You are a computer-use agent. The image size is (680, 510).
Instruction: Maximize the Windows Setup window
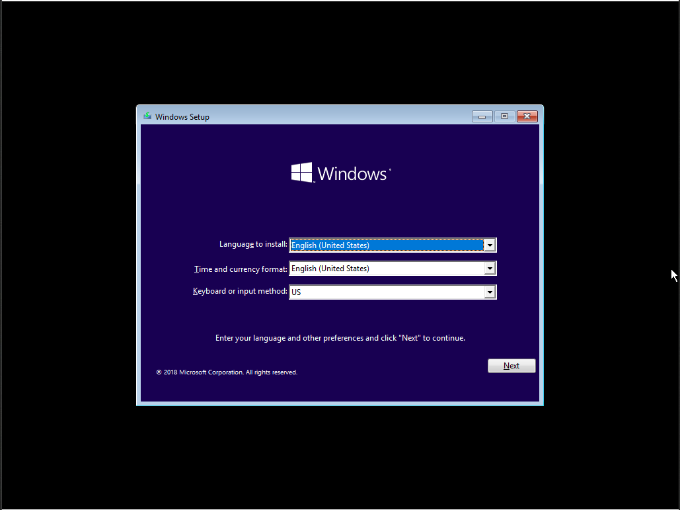point(504,116)
